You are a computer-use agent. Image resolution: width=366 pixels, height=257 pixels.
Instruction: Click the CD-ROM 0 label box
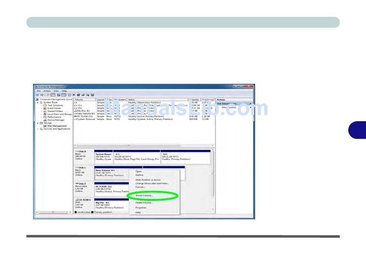(84, 204)
